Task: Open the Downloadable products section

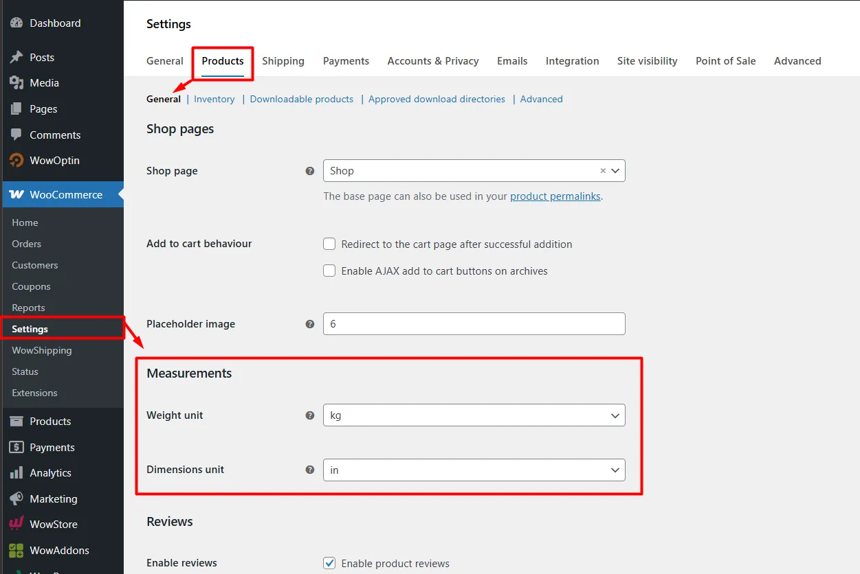Action: (301, 99)
